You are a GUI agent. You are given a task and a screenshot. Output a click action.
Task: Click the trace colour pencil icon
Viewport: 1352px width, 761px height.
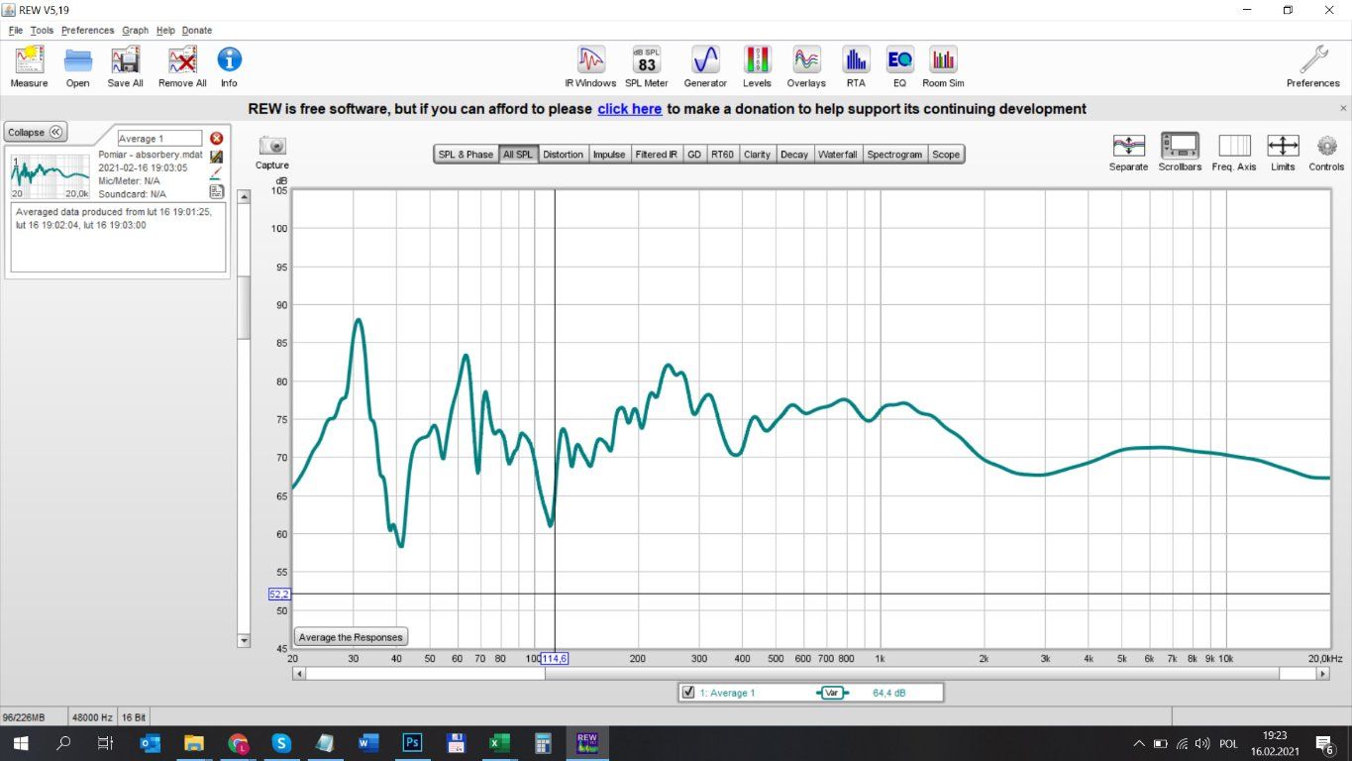(x=216, y=173)
